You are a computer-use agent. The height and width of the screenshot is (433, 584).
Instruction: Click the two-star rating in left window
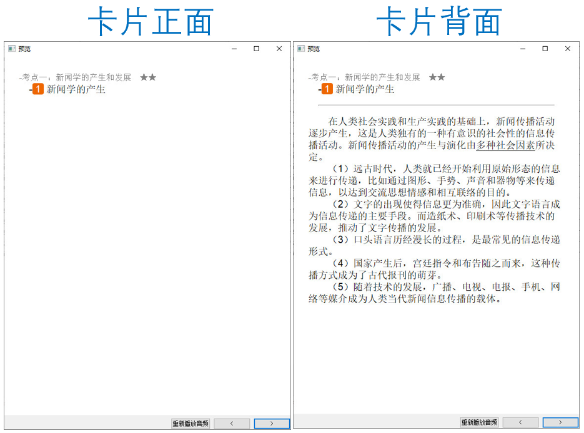[148, 77]
